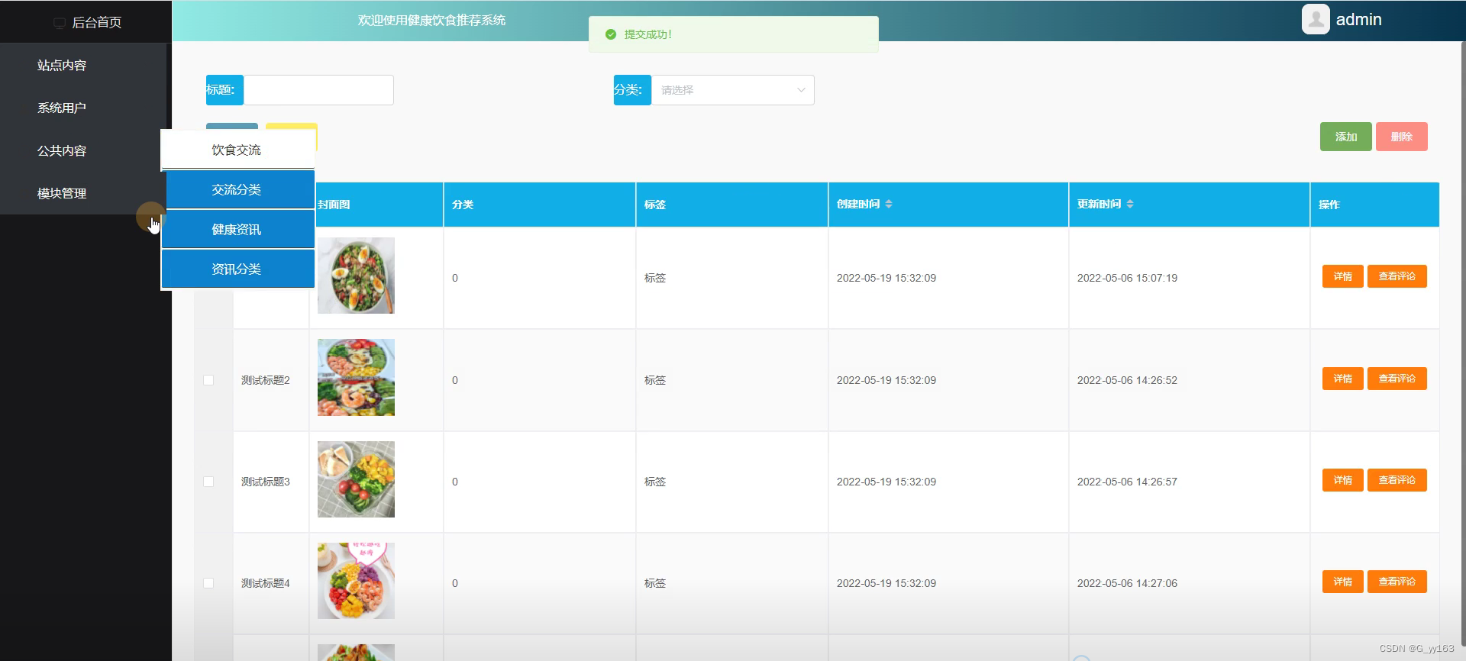Click 查看评论 for 测试标题3
This screenshot has width=1466, height=661.
[1397, 480]
